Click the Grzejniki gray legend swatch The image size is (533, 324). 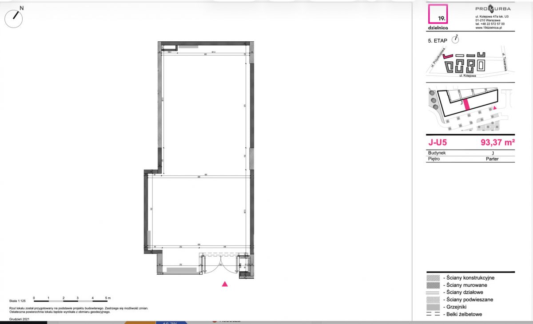tap(433, 307)
